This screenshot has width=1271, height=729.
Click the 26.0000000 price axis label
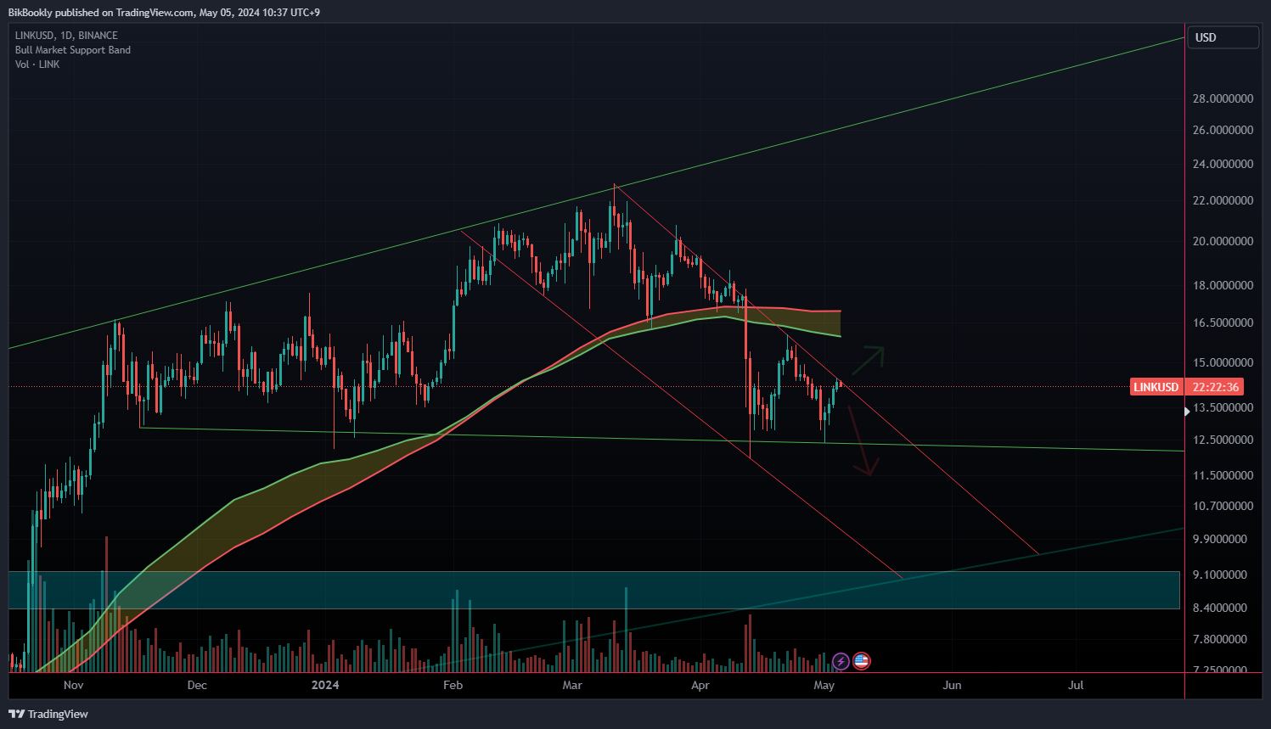[1223, 130]
